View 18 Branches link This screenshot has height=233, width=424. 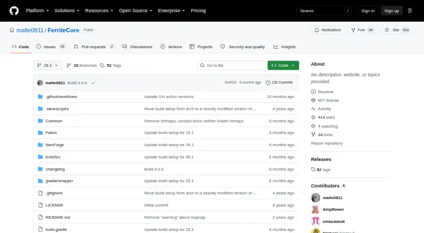click(82, 66)
